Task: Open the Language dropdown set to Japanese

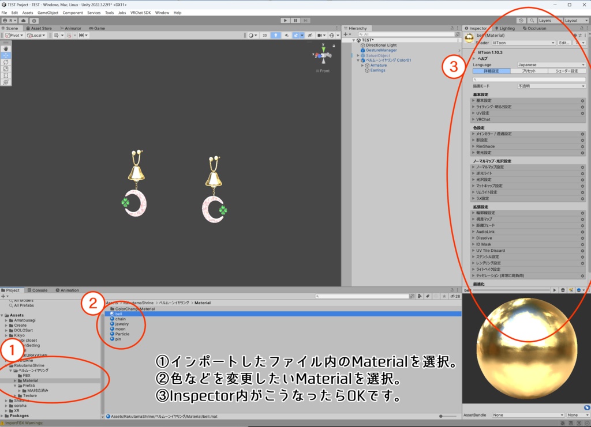Action: [x=549, y=65]
